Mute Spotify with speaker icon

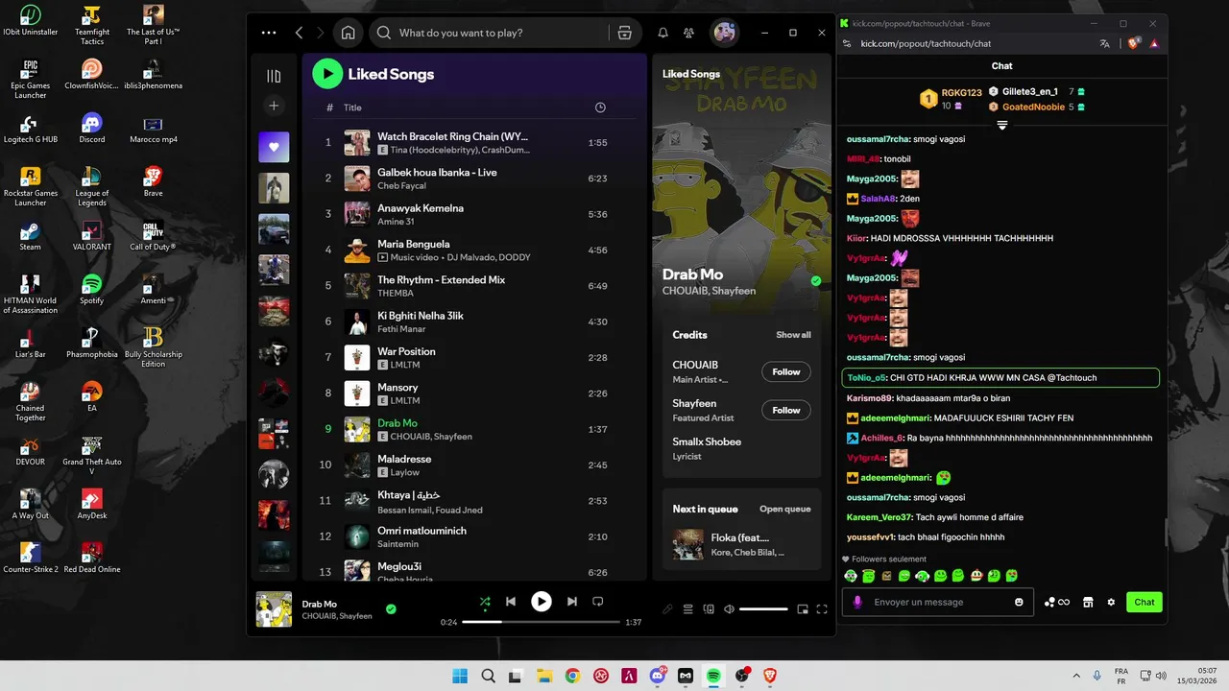click(x=729, y=608)
